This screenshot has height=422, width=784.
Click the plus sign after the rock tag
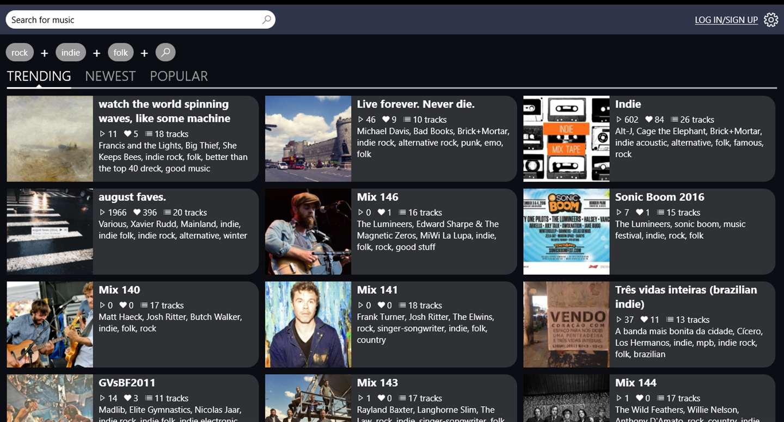pos(45,53)
